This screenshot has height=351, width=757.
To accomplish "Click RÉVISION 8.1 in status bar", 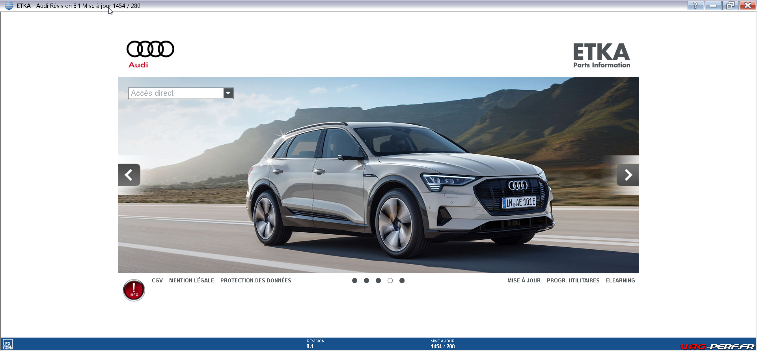I will 315,344.
